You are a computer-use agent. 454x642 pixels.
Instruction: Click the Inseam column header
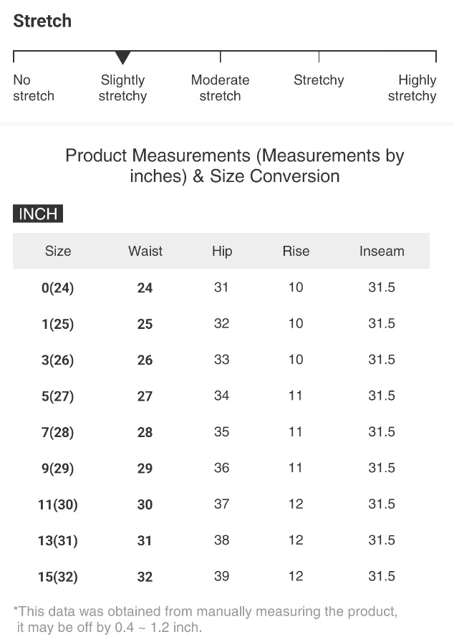point(382,251)
